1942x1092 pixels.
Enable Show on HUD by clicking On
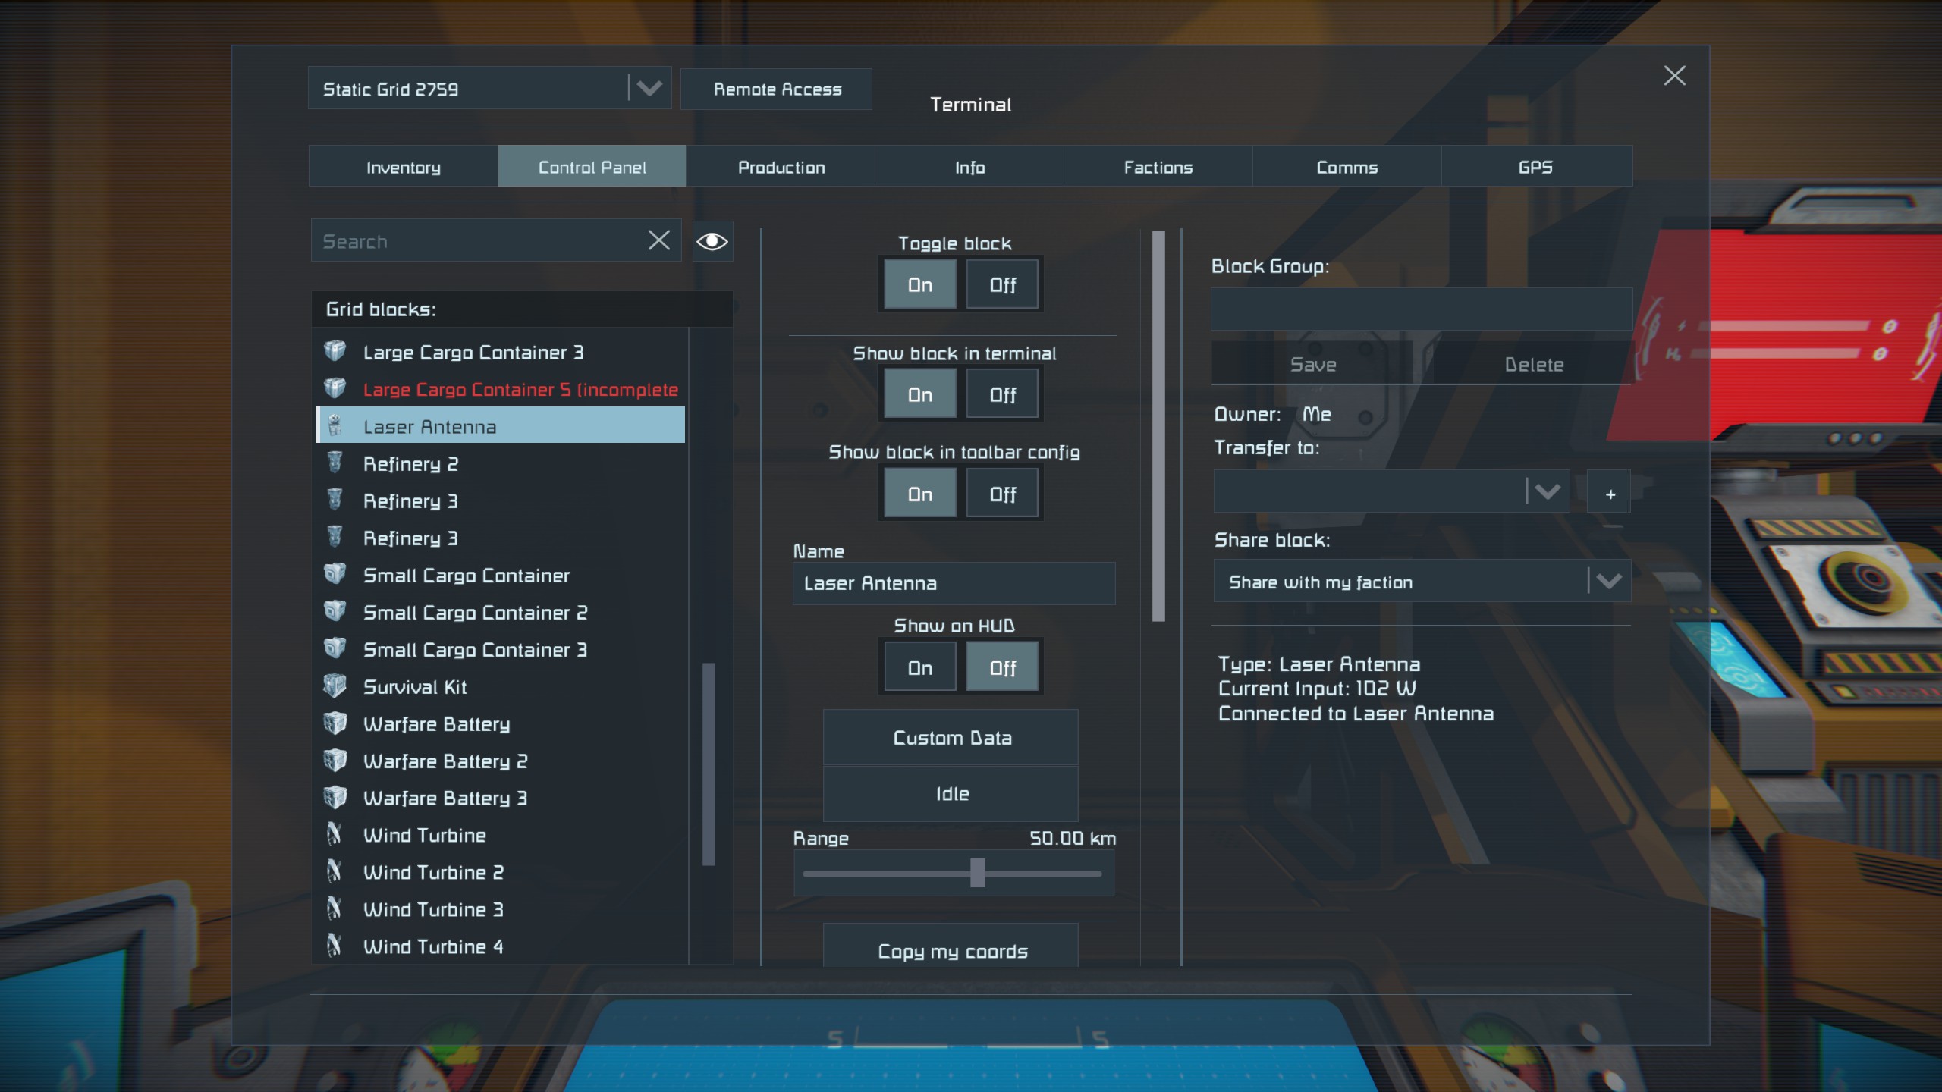tap(919, 668)
